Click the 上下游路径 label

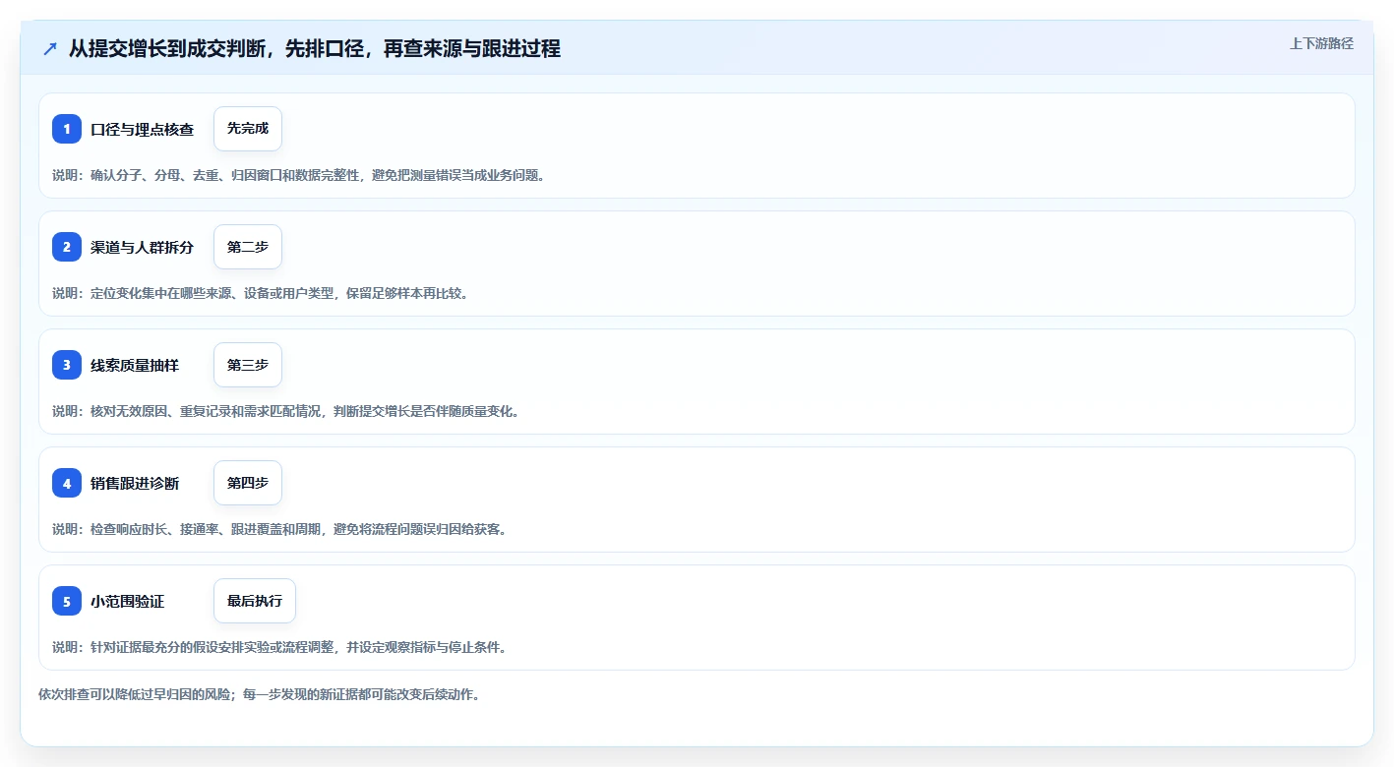1321,43
